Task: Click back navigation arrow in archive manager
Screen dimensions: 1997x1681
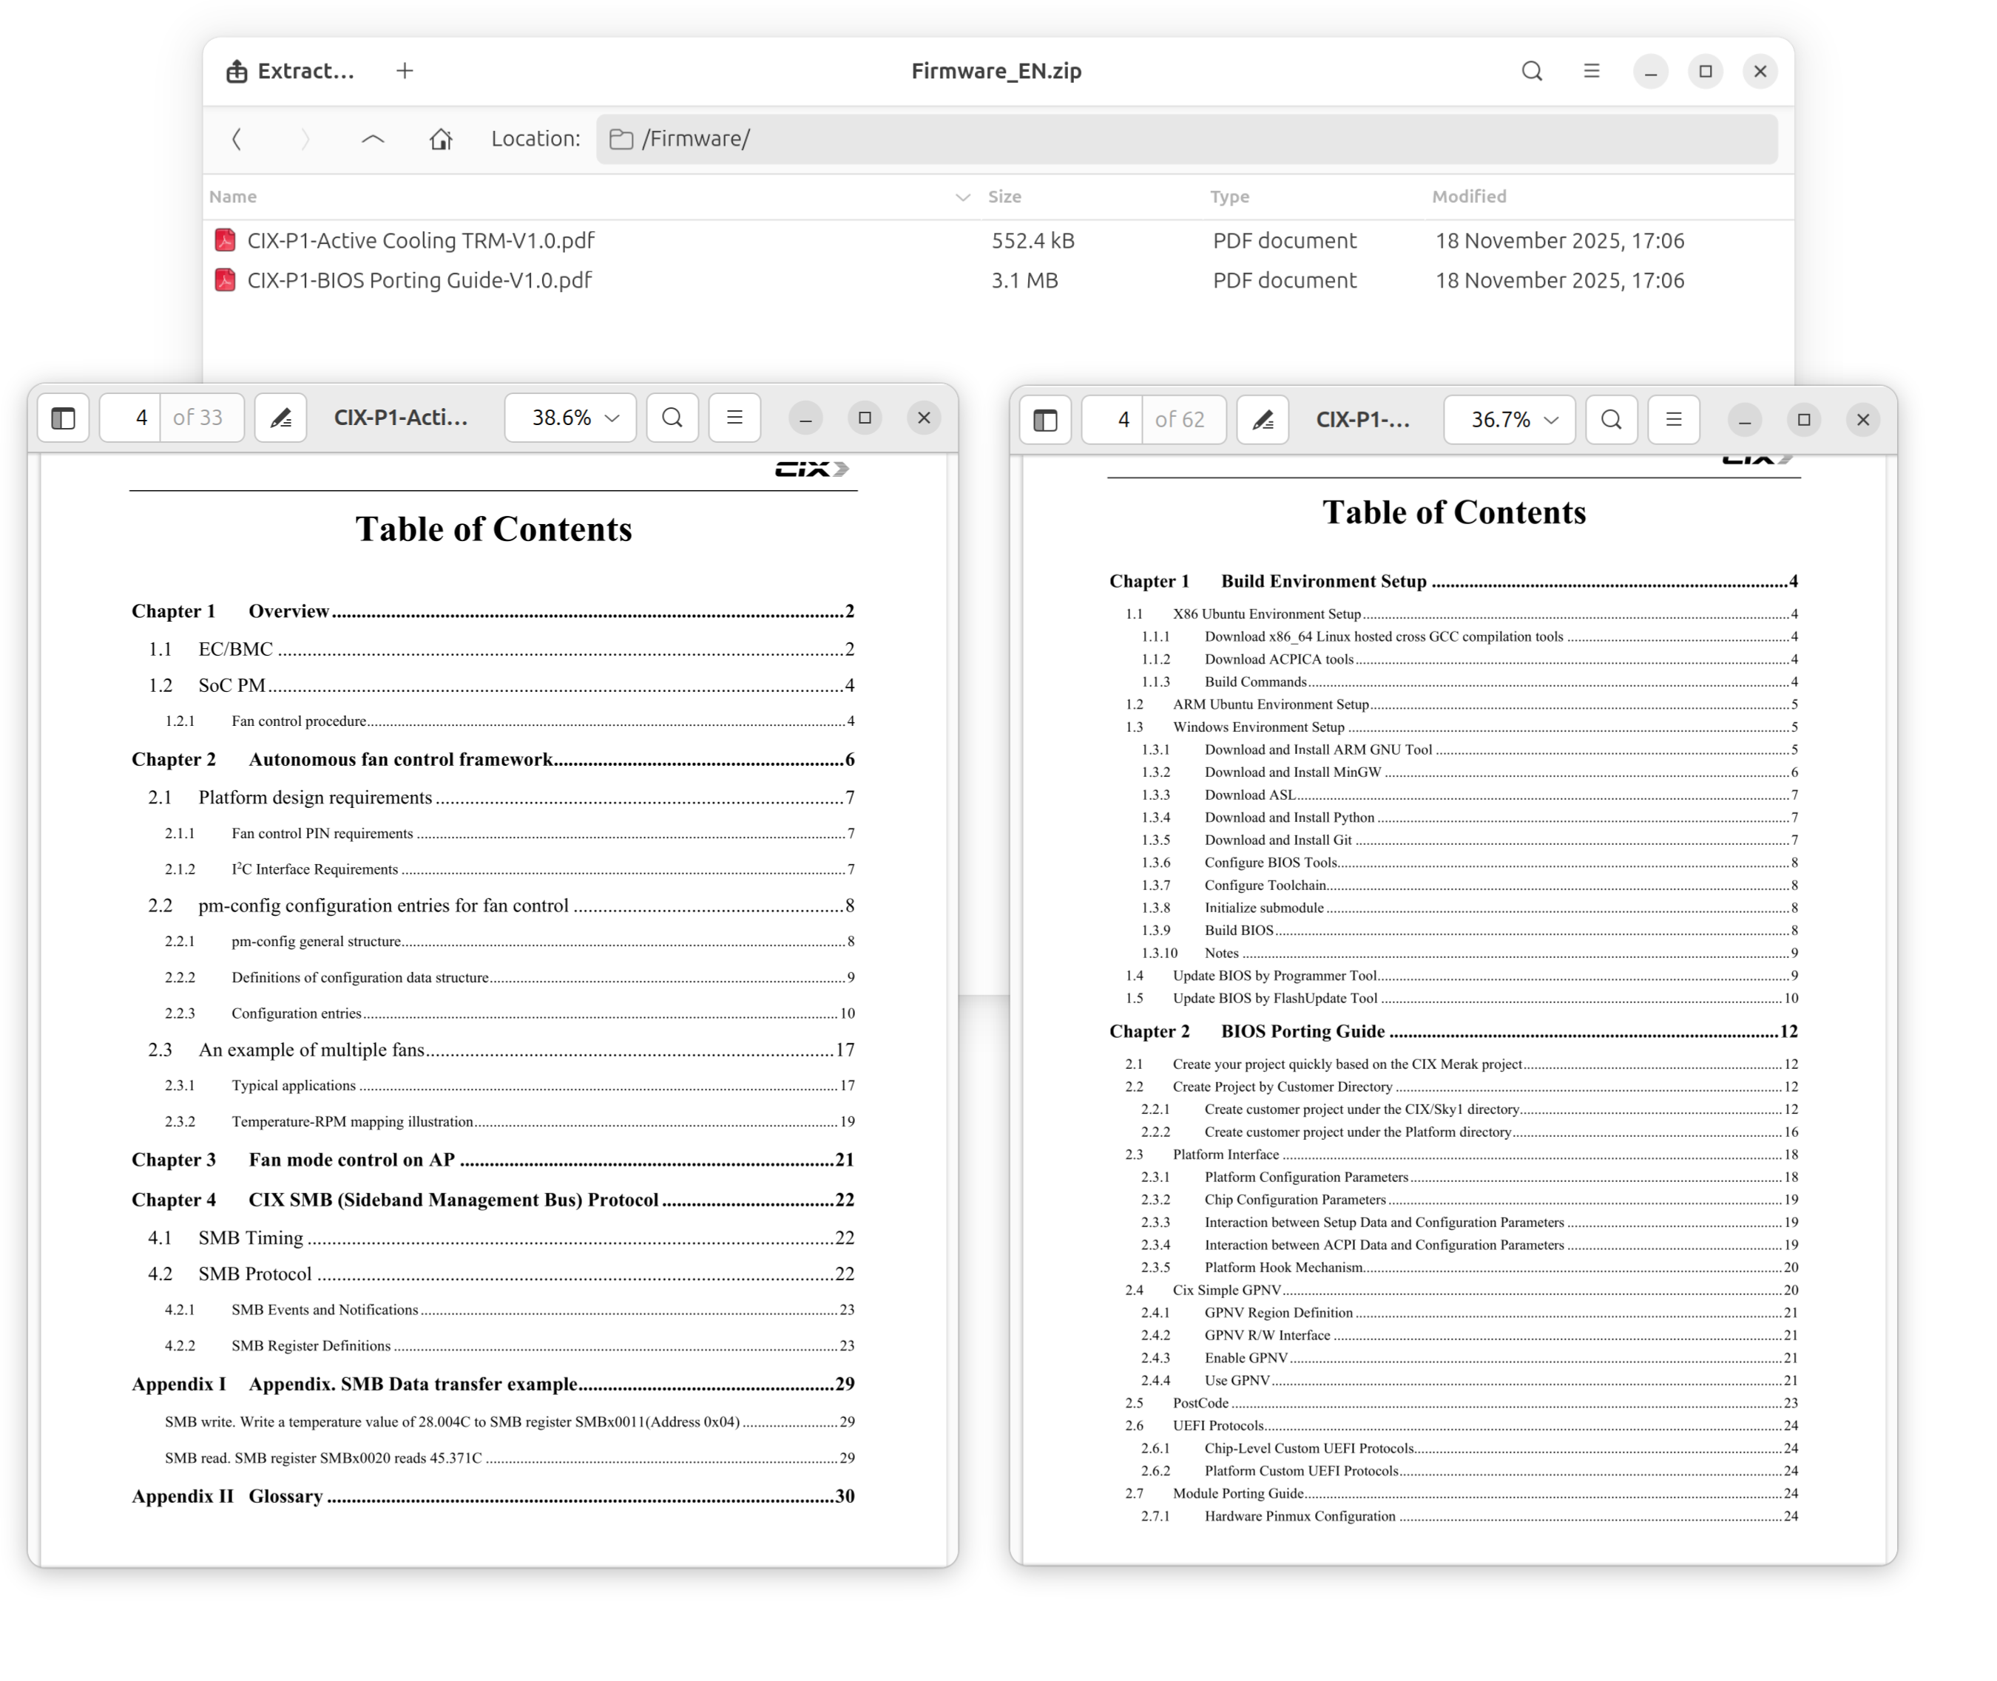Action: click(237, 139)
